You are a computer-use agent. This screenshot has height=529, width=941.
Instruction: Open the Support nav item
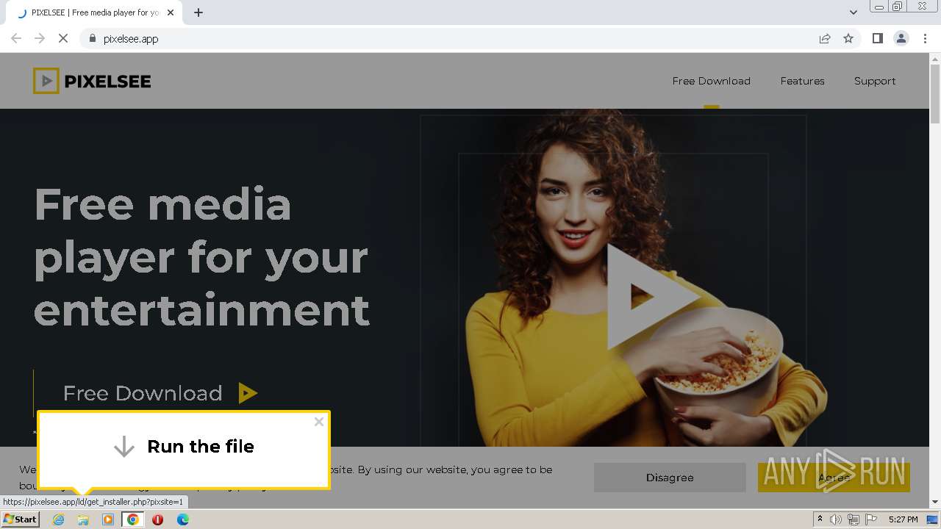pos(875,81)
